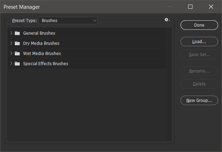Click the Wet Media Brushes folder icon
The height and width of the screenshot is (152, 222).
tap(17, 54)
